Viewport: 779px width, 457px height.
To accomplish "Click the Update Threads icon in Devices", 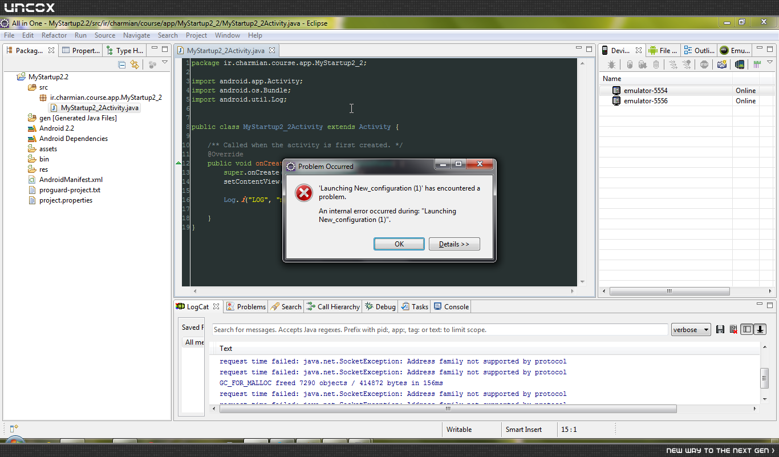I will 673,64.
